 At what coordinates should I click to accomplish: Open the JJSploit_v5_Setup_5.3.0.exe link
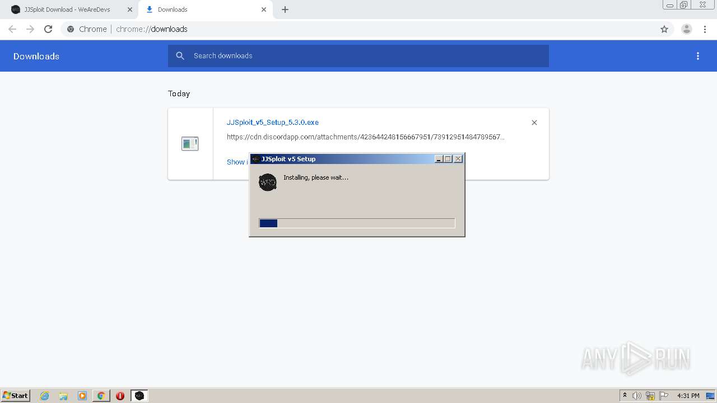click(x=272, y=123)
